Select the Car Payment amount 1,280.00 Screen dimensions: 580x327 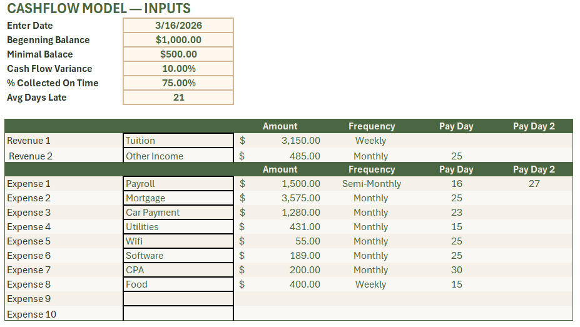300,213
